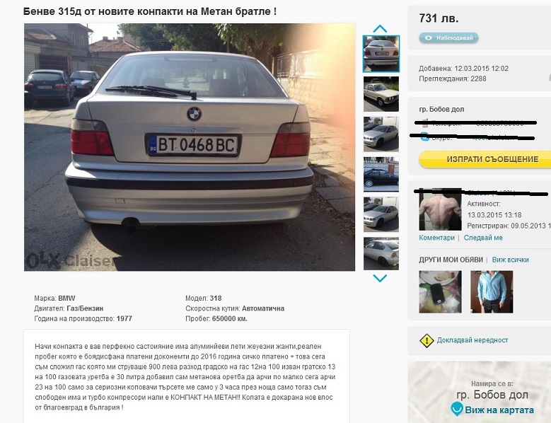Image resolution: width=551 pixels, height=423 pixels.
Task: Open the Виж на картата map link
Action: point(499,410)
